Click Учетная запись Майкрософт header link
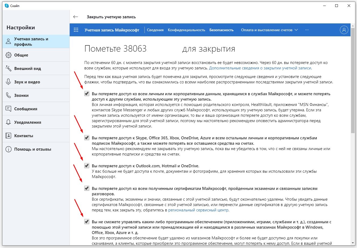This screenshot has height=248, width=357. pos(112,30)
